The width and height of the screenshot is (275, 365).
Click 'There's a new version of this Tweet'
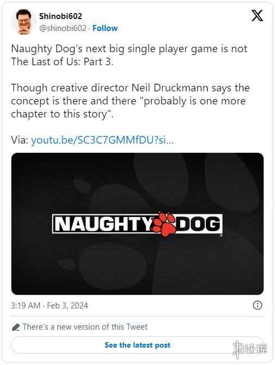(85, 327)
